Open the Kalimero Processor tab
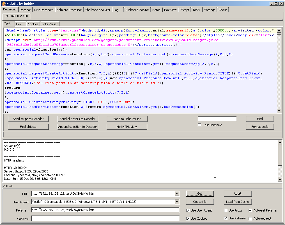 (x=69, y=10)
